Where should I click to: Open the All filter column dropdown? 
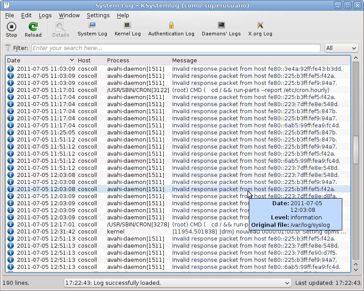click(x=341, y=48)
